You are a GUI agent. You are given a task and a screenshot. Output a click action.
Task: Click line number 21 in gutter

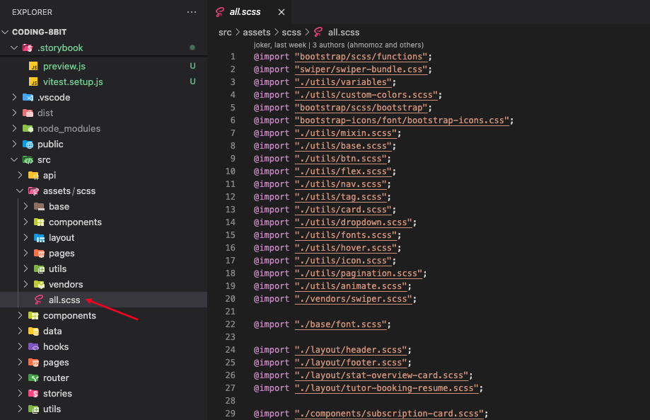(230, 311)
